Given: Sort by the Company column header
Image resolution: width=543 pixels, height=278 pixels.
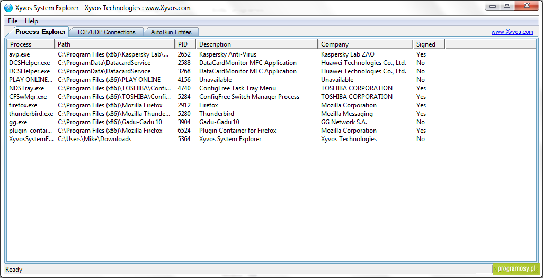Looking at the screenshot, I should pos(366,44).
